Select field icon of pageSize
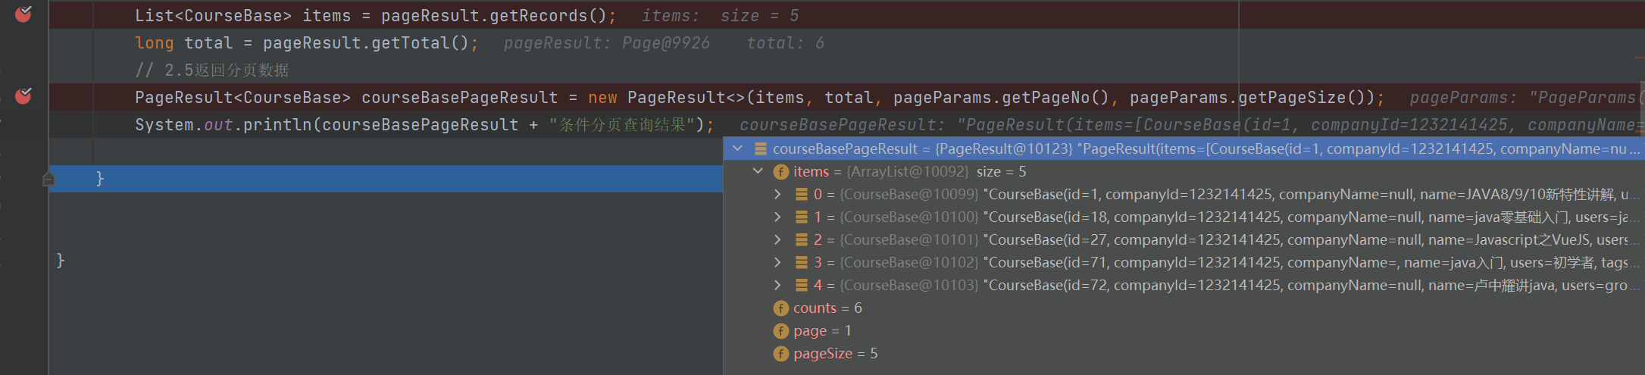The width and height of the screenshot is (1645, 375). click(x=781, y=354)
